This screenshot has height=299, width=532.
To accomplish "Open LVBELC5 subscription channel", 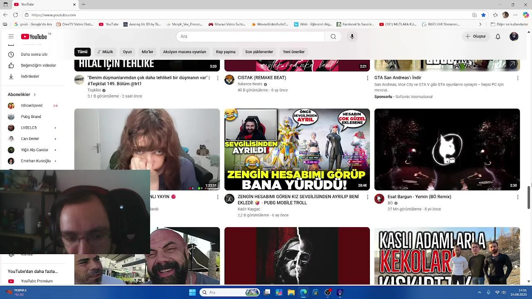I will coord(33,127).
